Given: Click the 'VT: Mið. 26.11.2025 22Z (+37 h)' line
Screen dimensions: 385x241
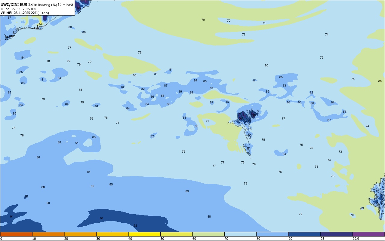Looking at the screenshot, I should coord(25,13).
